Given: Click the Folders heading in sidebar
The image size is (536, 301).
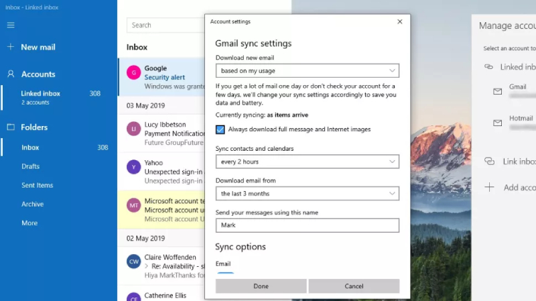Looking at the screenshot, I should pyautogui.click(x=34, y=127).
